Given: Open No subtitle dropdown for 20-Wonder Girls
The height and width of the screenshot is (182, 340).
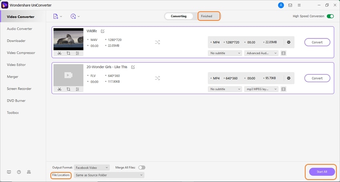Looking at the screenshot, I should pyautogui.click(x=225, y=89).
